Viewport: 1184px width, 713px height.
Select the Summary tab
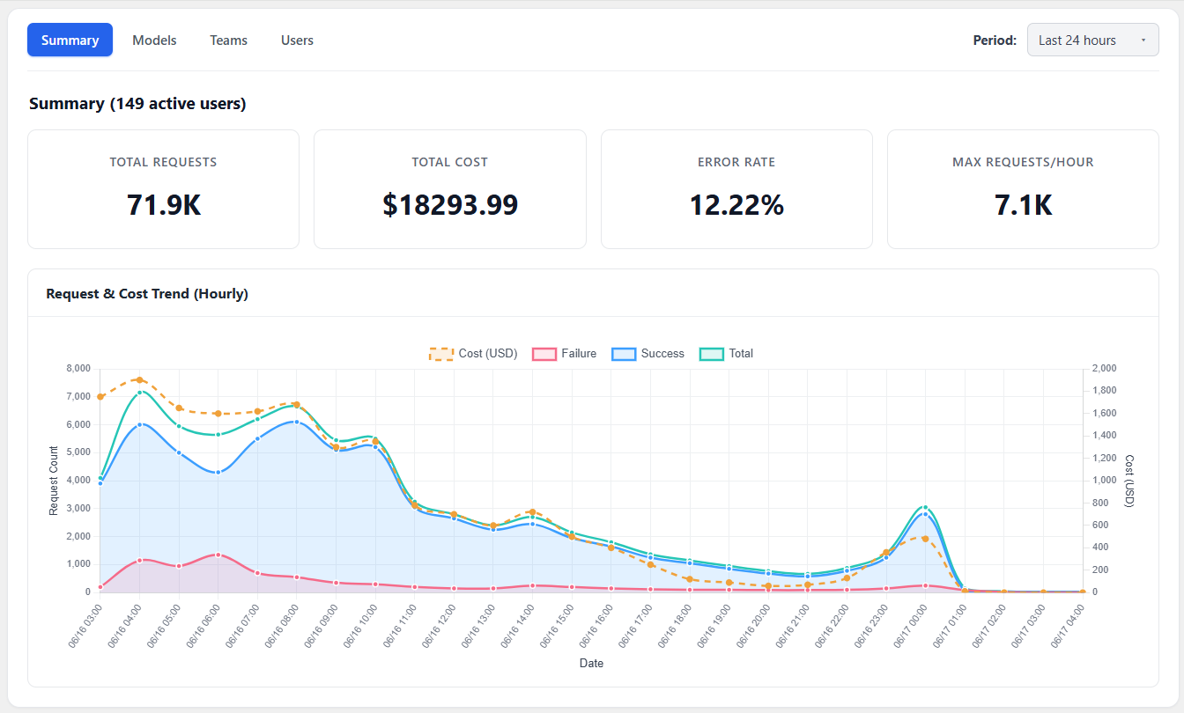click(x=70, y=40)
